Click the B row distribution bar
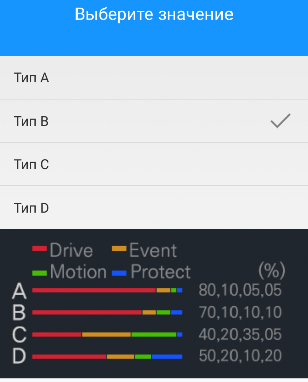The height and width of the screenshot is (382, 308). click(107, 312)
